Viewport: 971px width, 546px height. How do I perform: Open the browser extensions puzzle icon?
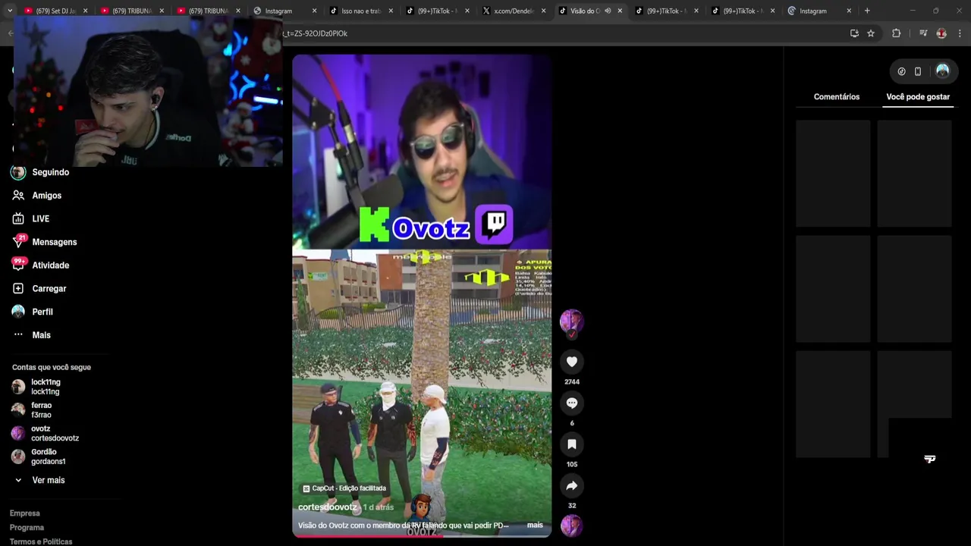[x=896, y=33]
